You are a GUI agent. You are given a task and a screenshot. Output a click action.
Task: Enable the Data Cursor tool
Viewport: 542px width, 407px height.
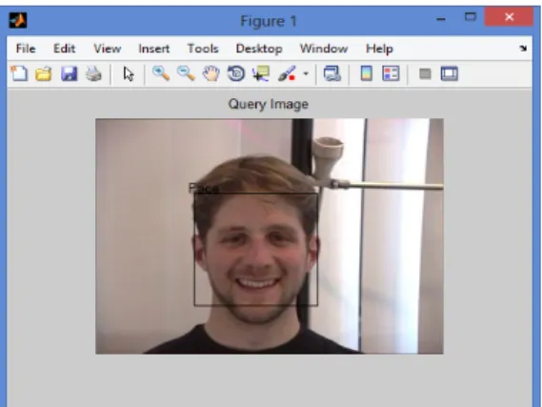261,73
